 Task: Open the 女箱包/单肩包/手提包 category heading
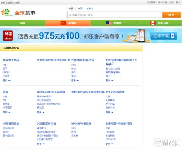54,60
